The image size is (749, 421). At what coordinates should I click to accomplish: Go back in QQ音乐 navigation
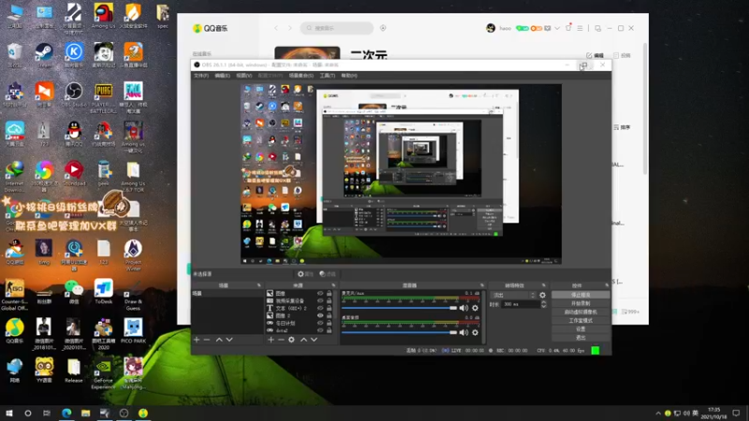point(276,28)
